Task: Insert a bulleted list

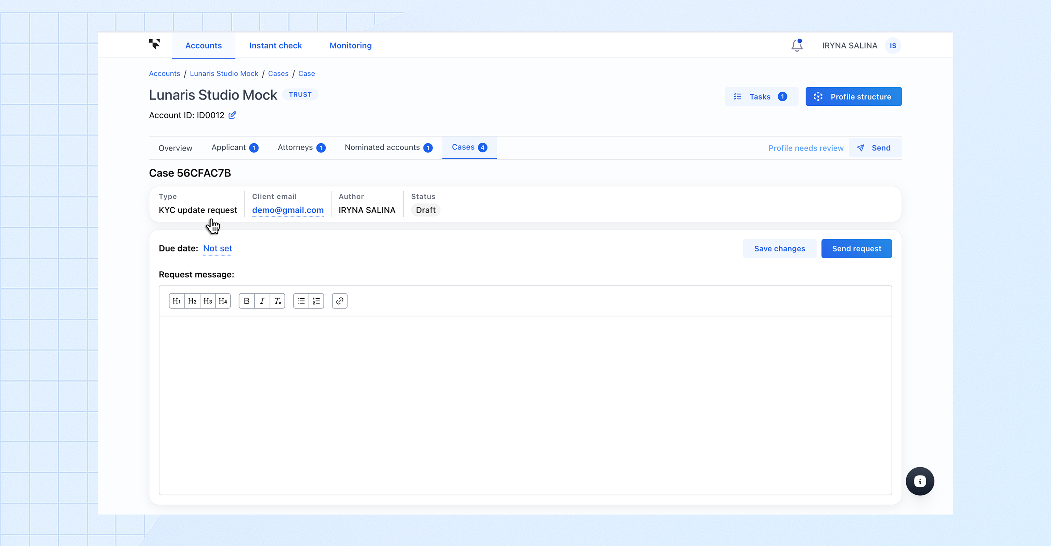Action: [301, 301]
